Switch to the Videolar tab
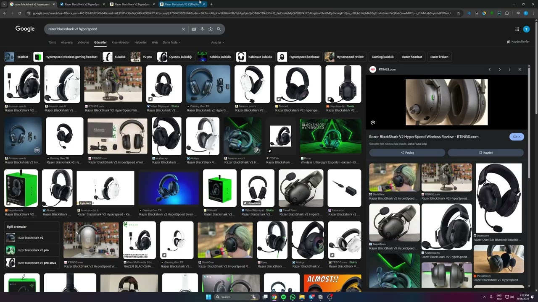538x302 pixels. pos(83,42)
